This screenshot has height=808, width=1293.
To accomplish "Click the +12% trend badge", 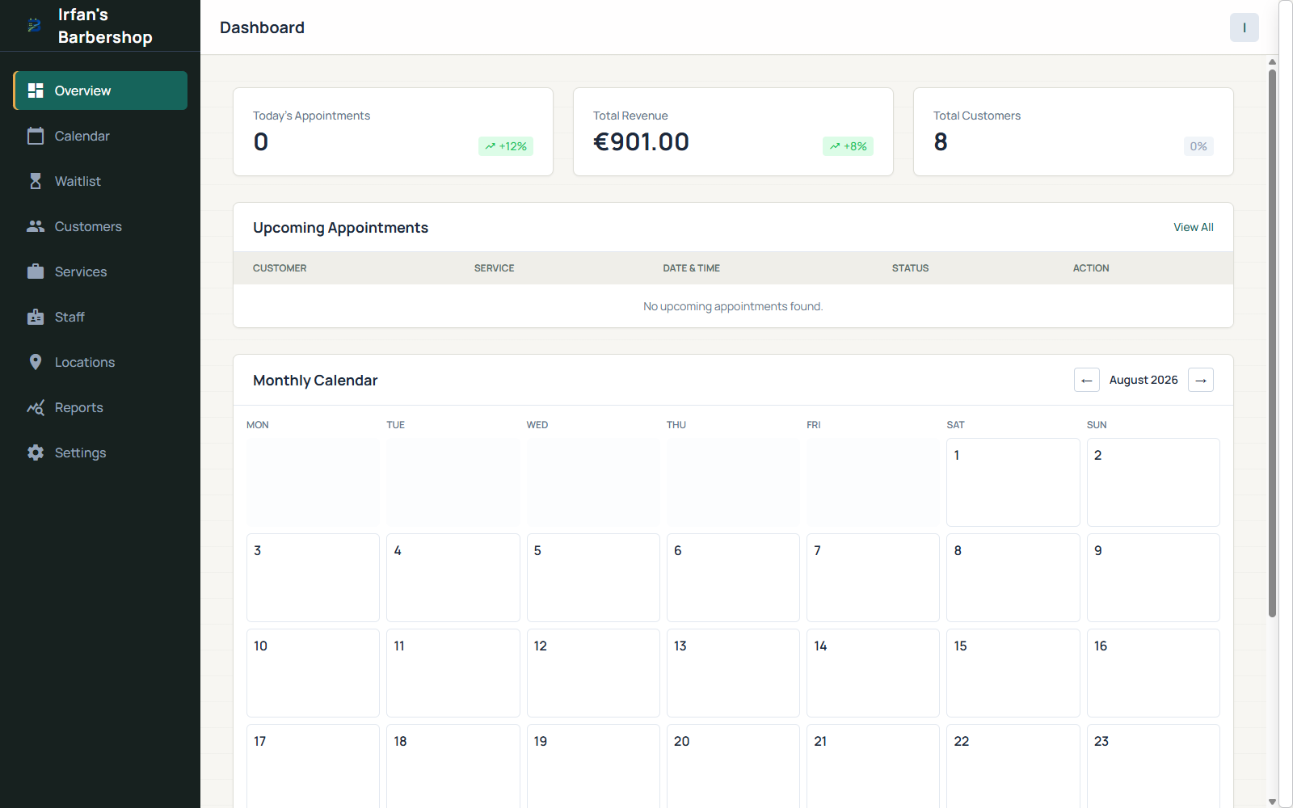I will (506, 146).
